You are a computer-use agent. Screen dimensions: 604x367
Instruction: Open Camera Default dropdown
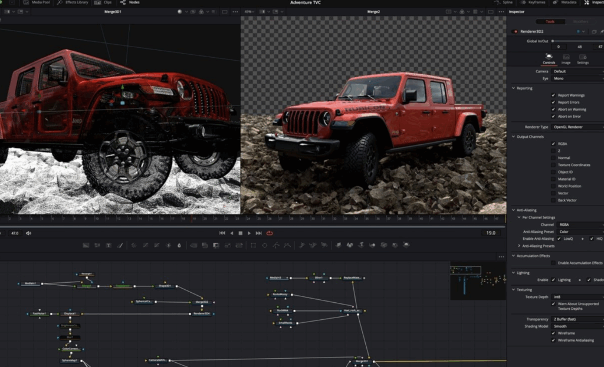(x=577, y=71)
